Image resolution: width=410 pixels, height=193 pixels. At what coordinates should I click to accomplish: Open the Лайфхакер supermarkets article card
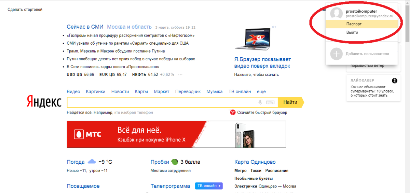point(373,88)
